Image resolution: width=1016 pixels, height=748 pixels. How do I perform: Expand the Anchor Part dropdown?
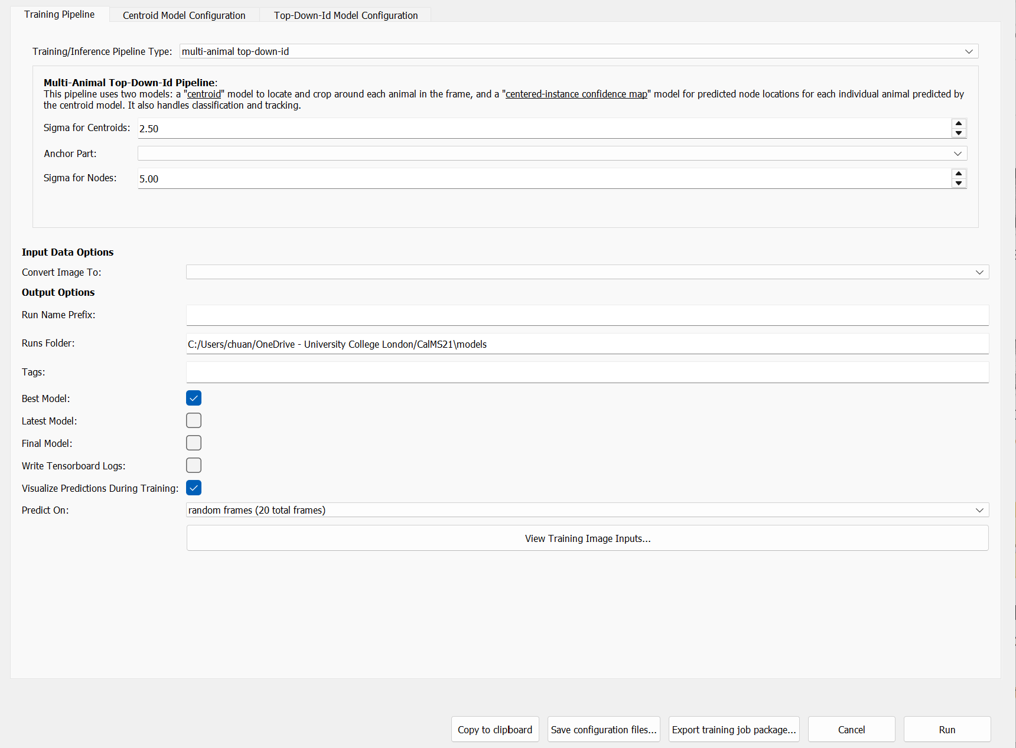coord(552,153)
